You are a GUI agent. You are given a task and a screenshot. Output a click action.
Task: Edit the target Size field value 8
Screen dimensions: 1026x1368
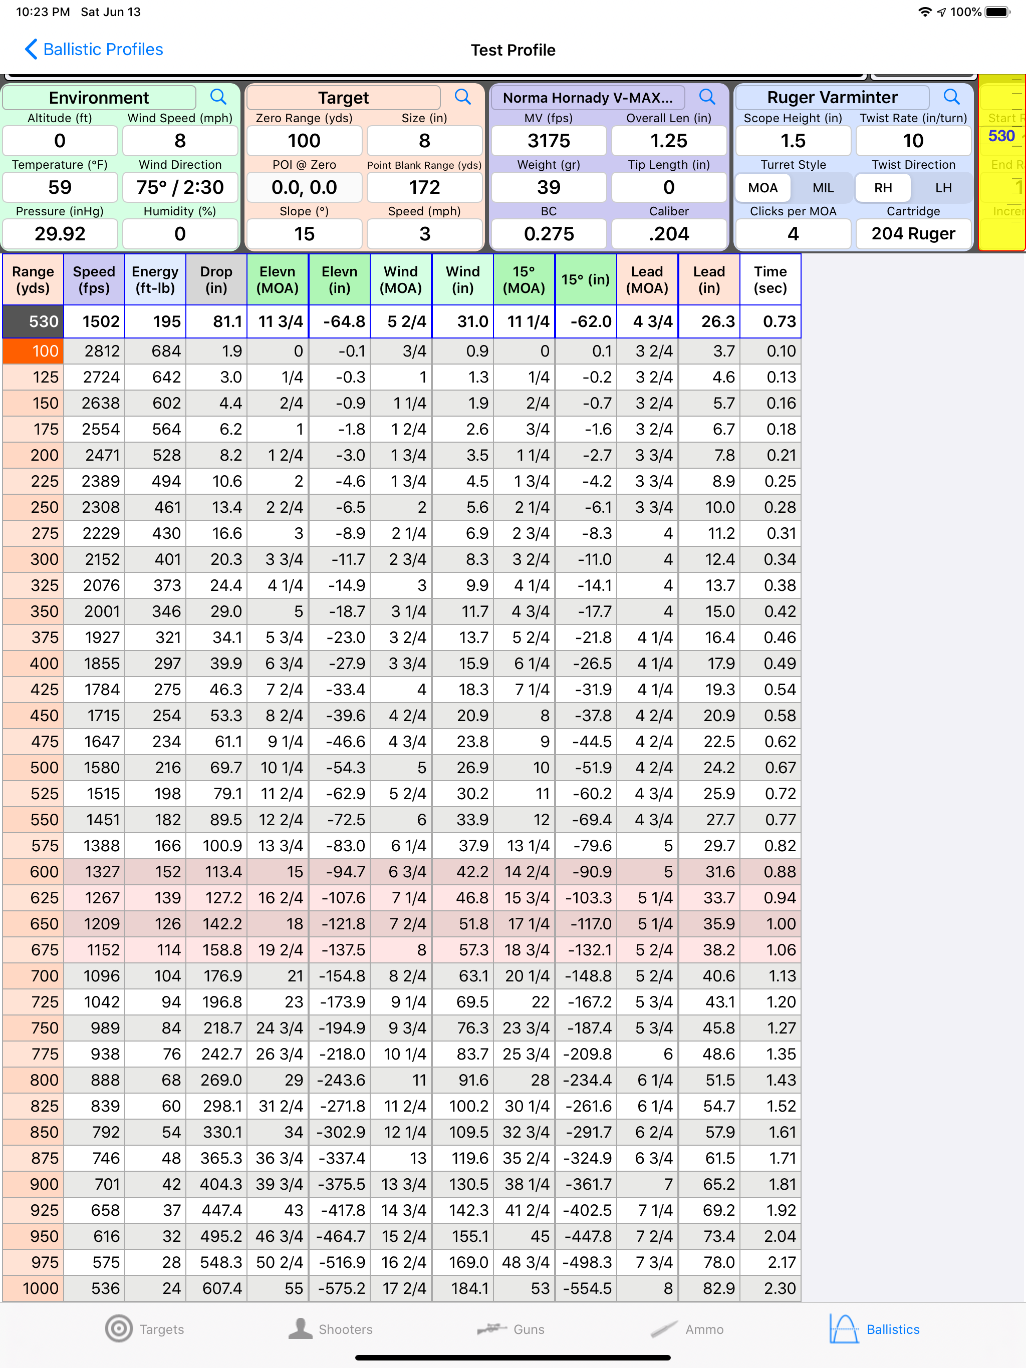[424, 141]
